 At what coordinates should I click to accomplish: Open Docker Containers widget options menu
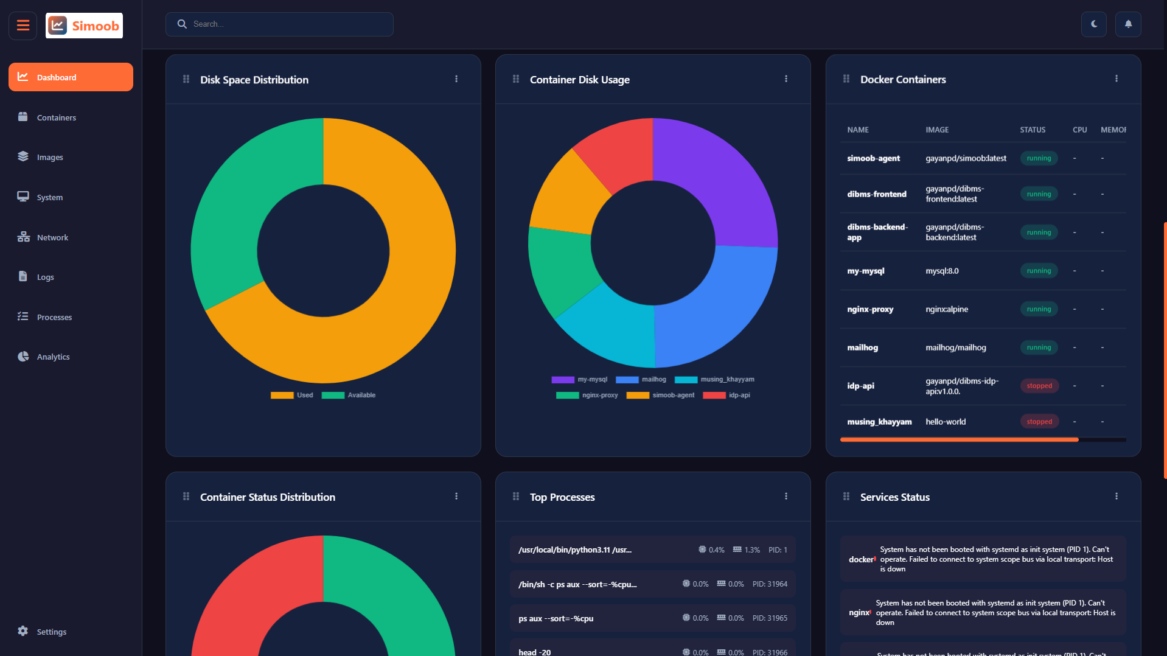pyautogui.click(x=1116, y=79)
